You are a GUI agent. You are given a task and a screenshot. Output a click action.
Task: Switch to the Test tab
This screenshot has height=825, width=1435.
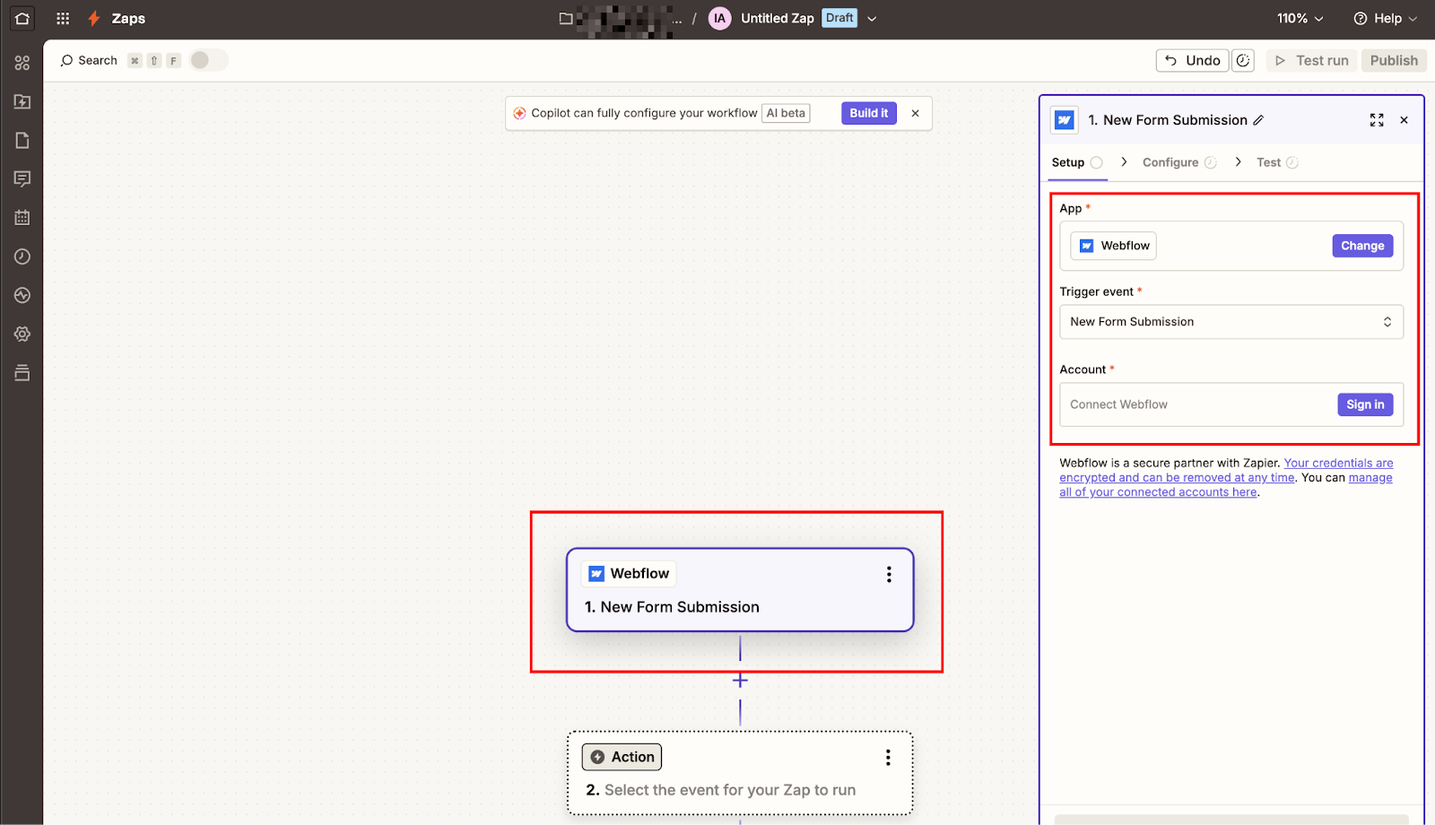(x=1277, y=162)
